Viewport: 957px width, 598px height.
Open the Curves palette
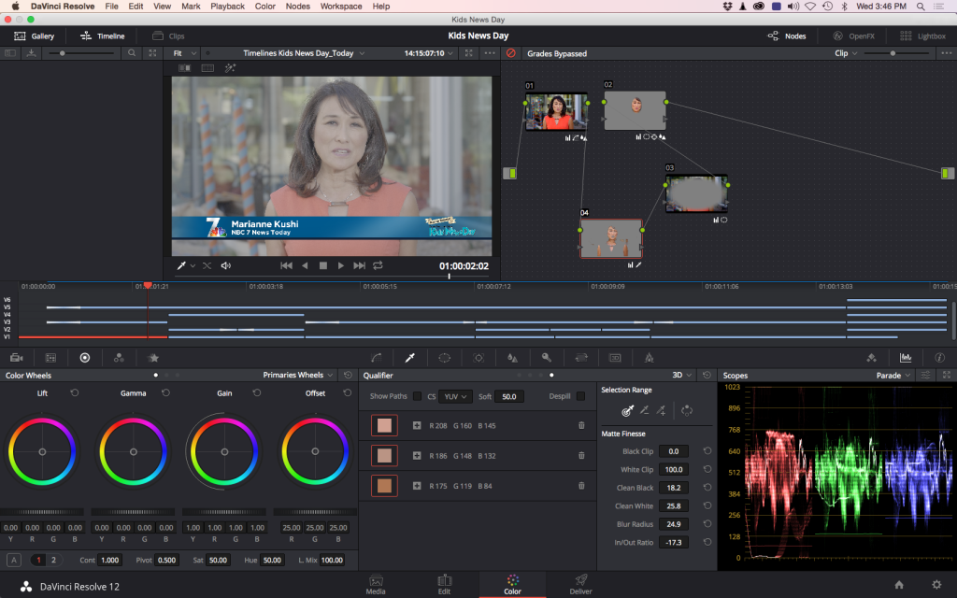coord(376,358)
